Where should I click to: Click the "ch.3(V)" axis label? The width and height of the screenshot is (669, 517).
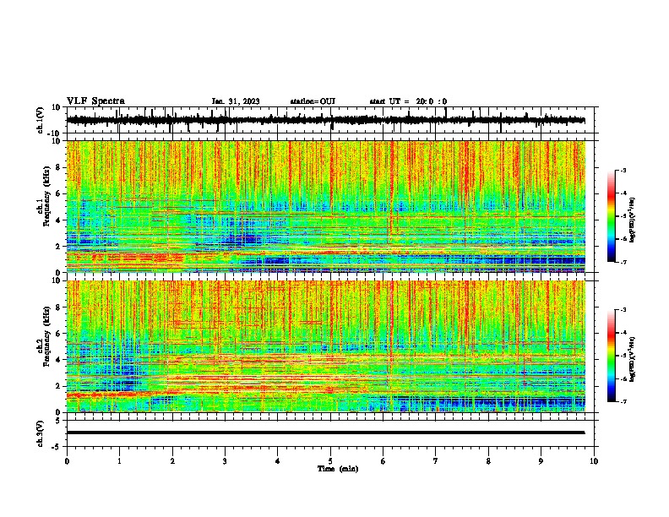(x=41, y=433)
